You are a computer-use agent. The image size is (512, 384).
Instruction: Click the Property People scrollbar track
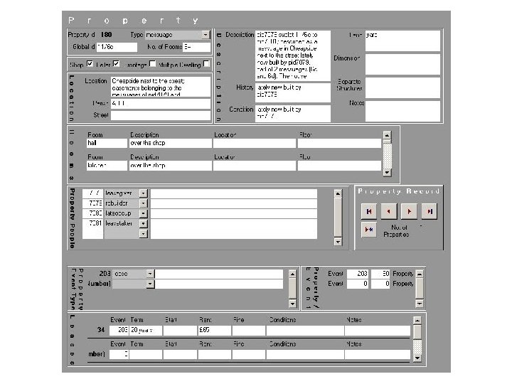click(x=338, y=218)
